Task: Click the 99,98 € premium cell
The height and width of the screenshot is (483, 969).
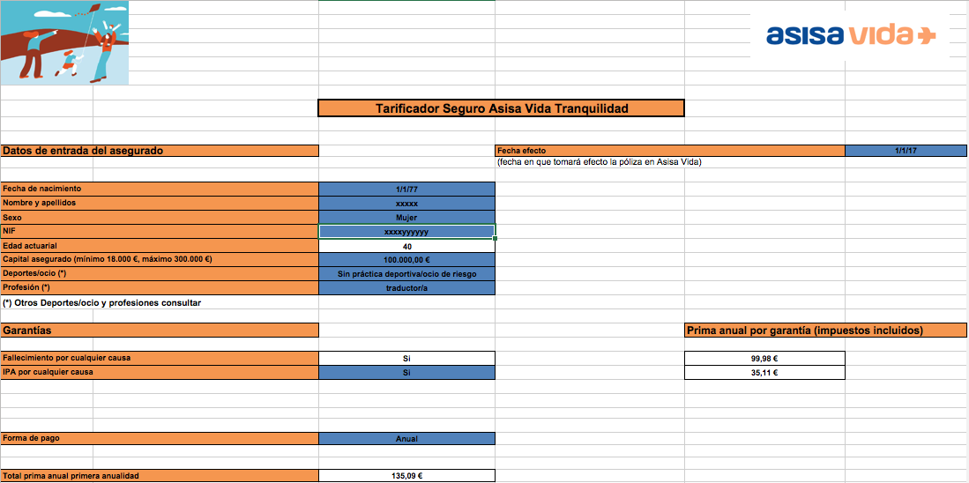Action: 764,358
